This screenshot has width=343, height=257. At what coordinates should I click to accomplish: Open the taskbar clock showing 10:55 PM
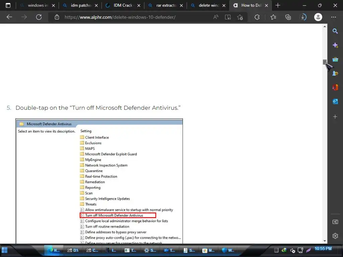tap(323, 249)
